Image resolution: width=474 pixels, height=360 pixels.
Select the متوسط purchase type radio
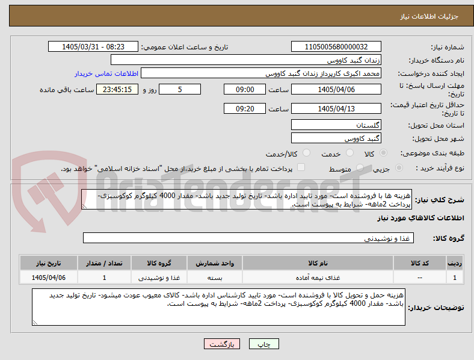coord(360,168)
